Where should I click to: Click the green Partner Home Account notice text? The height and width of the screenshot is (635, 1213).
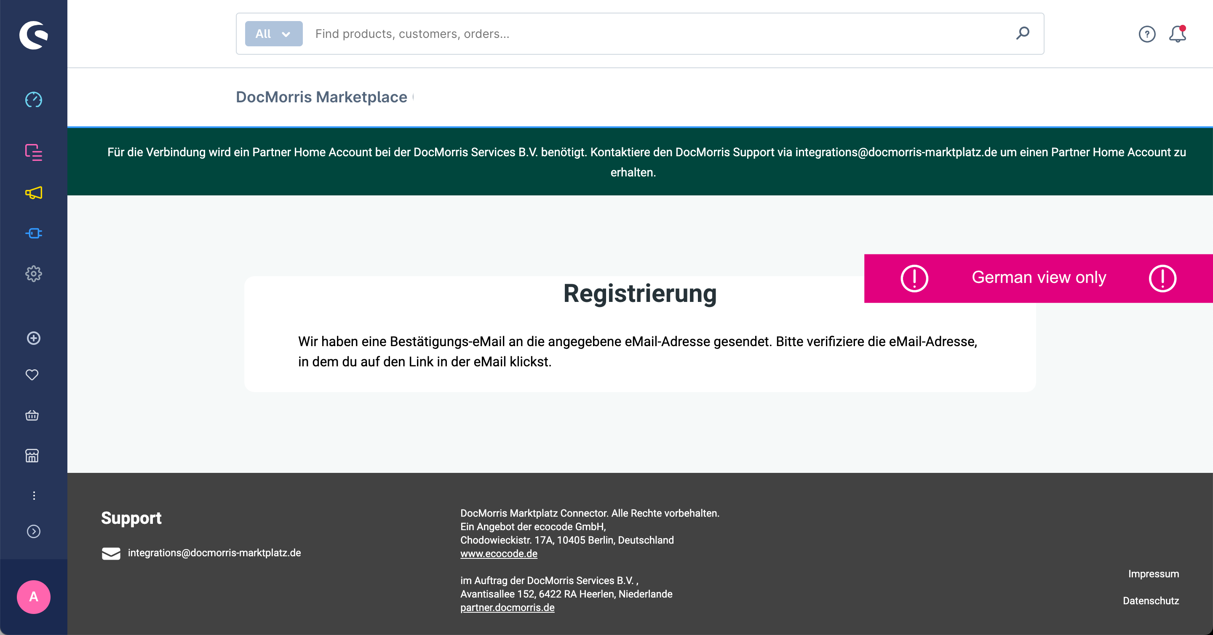647,163
